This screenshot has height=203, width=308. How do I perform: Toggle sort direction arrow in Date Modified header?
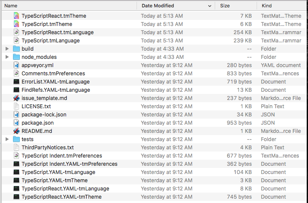pyautogui.click(x=210, y=6)
